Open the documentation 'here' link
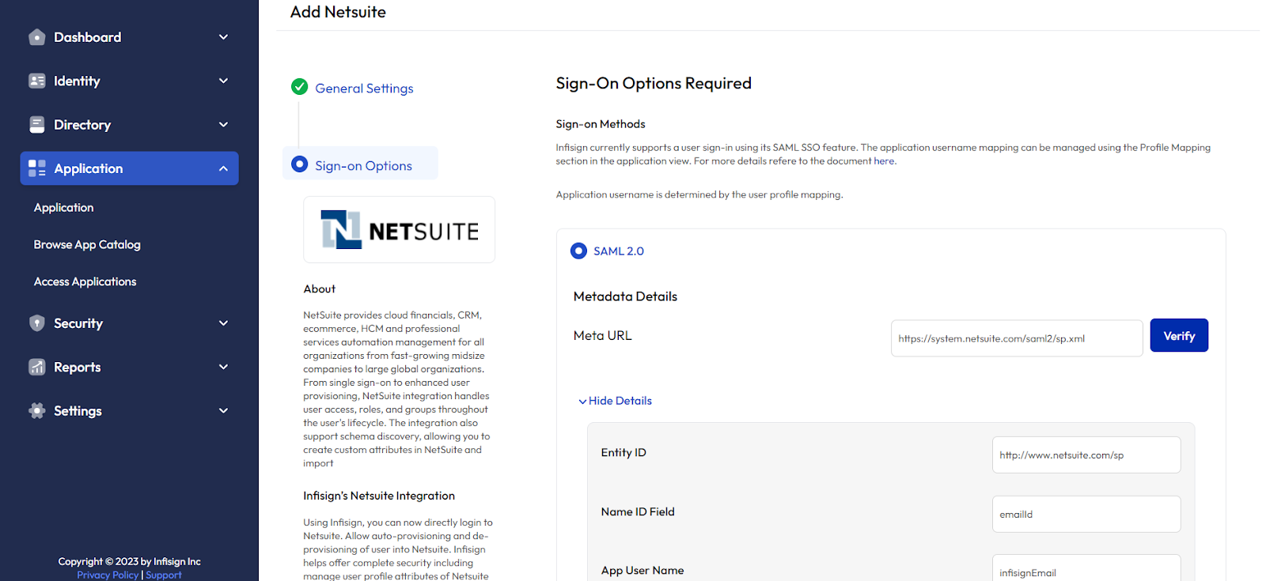1266x581 pixels. click(884, 161)
